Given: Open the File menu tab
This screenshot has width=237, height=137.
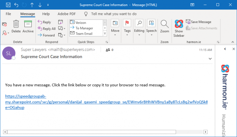Looking at the screenshot, I should (8, 14).
